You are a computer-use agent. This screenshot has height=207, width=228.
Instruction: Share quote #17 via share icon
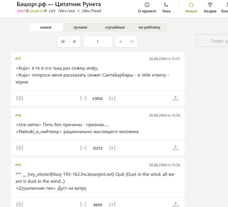[x=176, y=98]
